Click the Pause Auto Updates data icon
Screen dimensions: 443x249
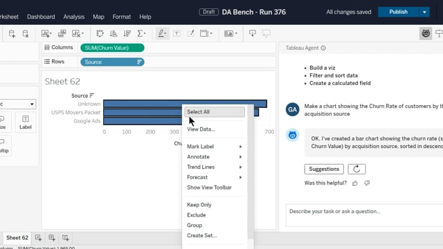click(x=26, y=34)
